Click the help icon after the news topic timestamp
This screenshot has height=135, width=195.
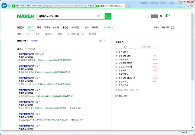point(139,90)
